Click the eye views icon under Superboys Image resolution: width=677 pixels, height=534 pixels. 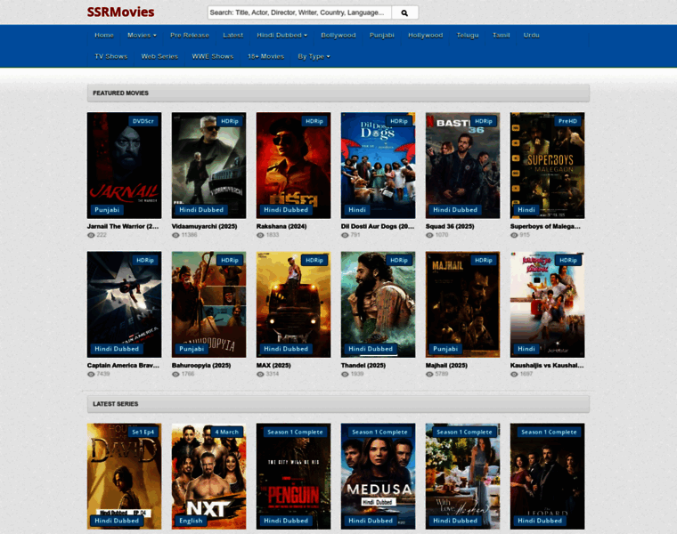pos(514,236)
